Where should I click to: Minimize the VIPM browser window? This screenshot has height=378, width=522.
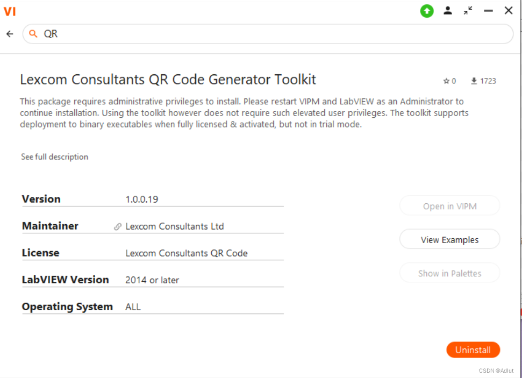click(x=488, y=11)
